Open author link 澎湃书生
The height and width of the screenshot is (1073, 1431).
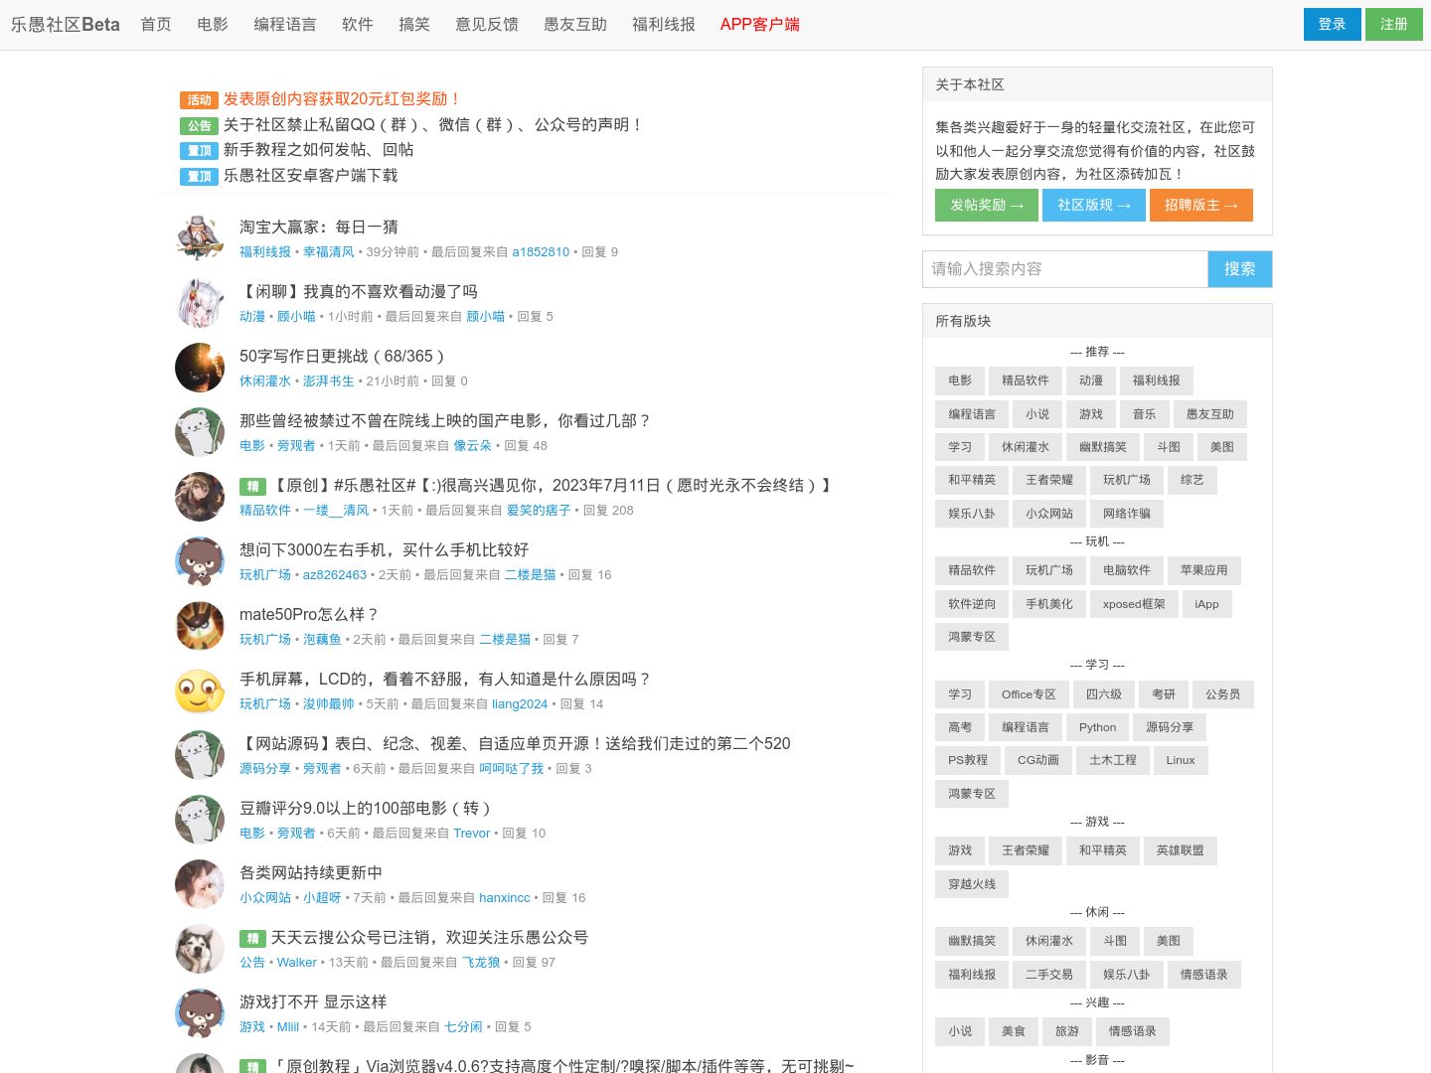329,382
